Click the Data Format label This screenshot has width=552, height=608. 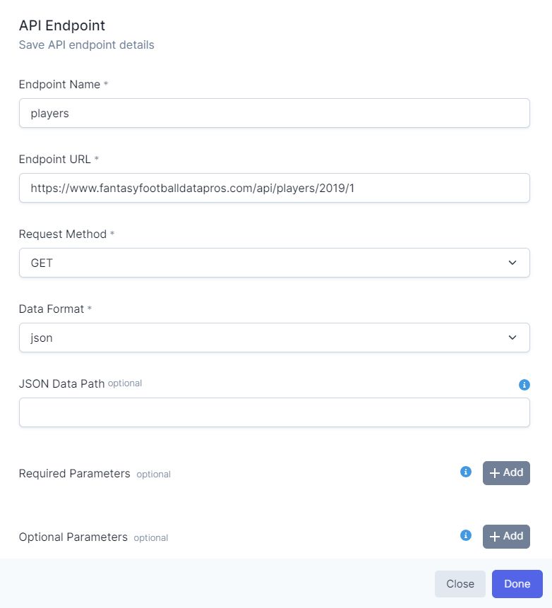pyautogui.click(x=51, y=309)
